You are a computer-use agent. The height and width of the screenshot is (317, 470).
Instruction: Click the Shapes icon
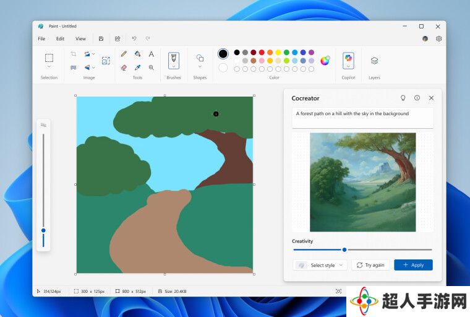coord(200,58)
